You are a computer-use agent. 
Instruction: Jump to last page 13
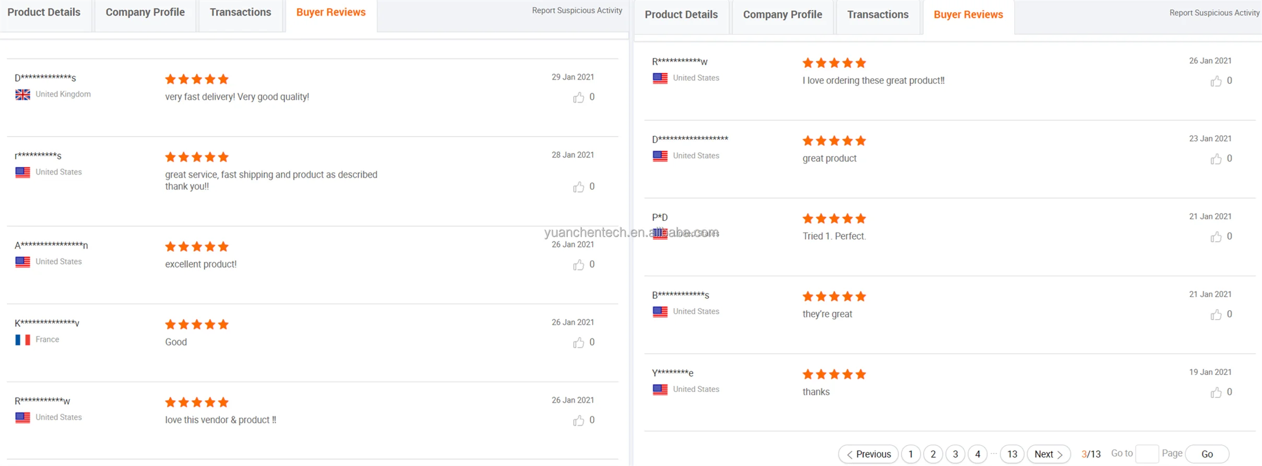pos(1012,454)
